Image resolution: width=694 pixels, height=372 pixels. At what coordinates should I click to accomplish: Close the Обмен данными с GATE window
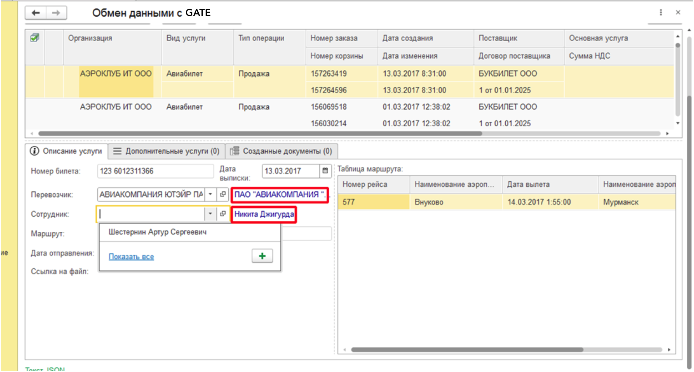click(678, 12)
